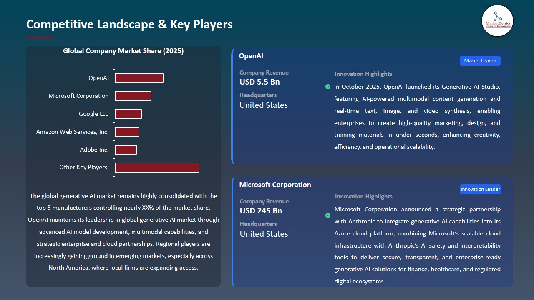
Task: Click the green checkmark beside OpenAI highlights
Action: point(328,87)
